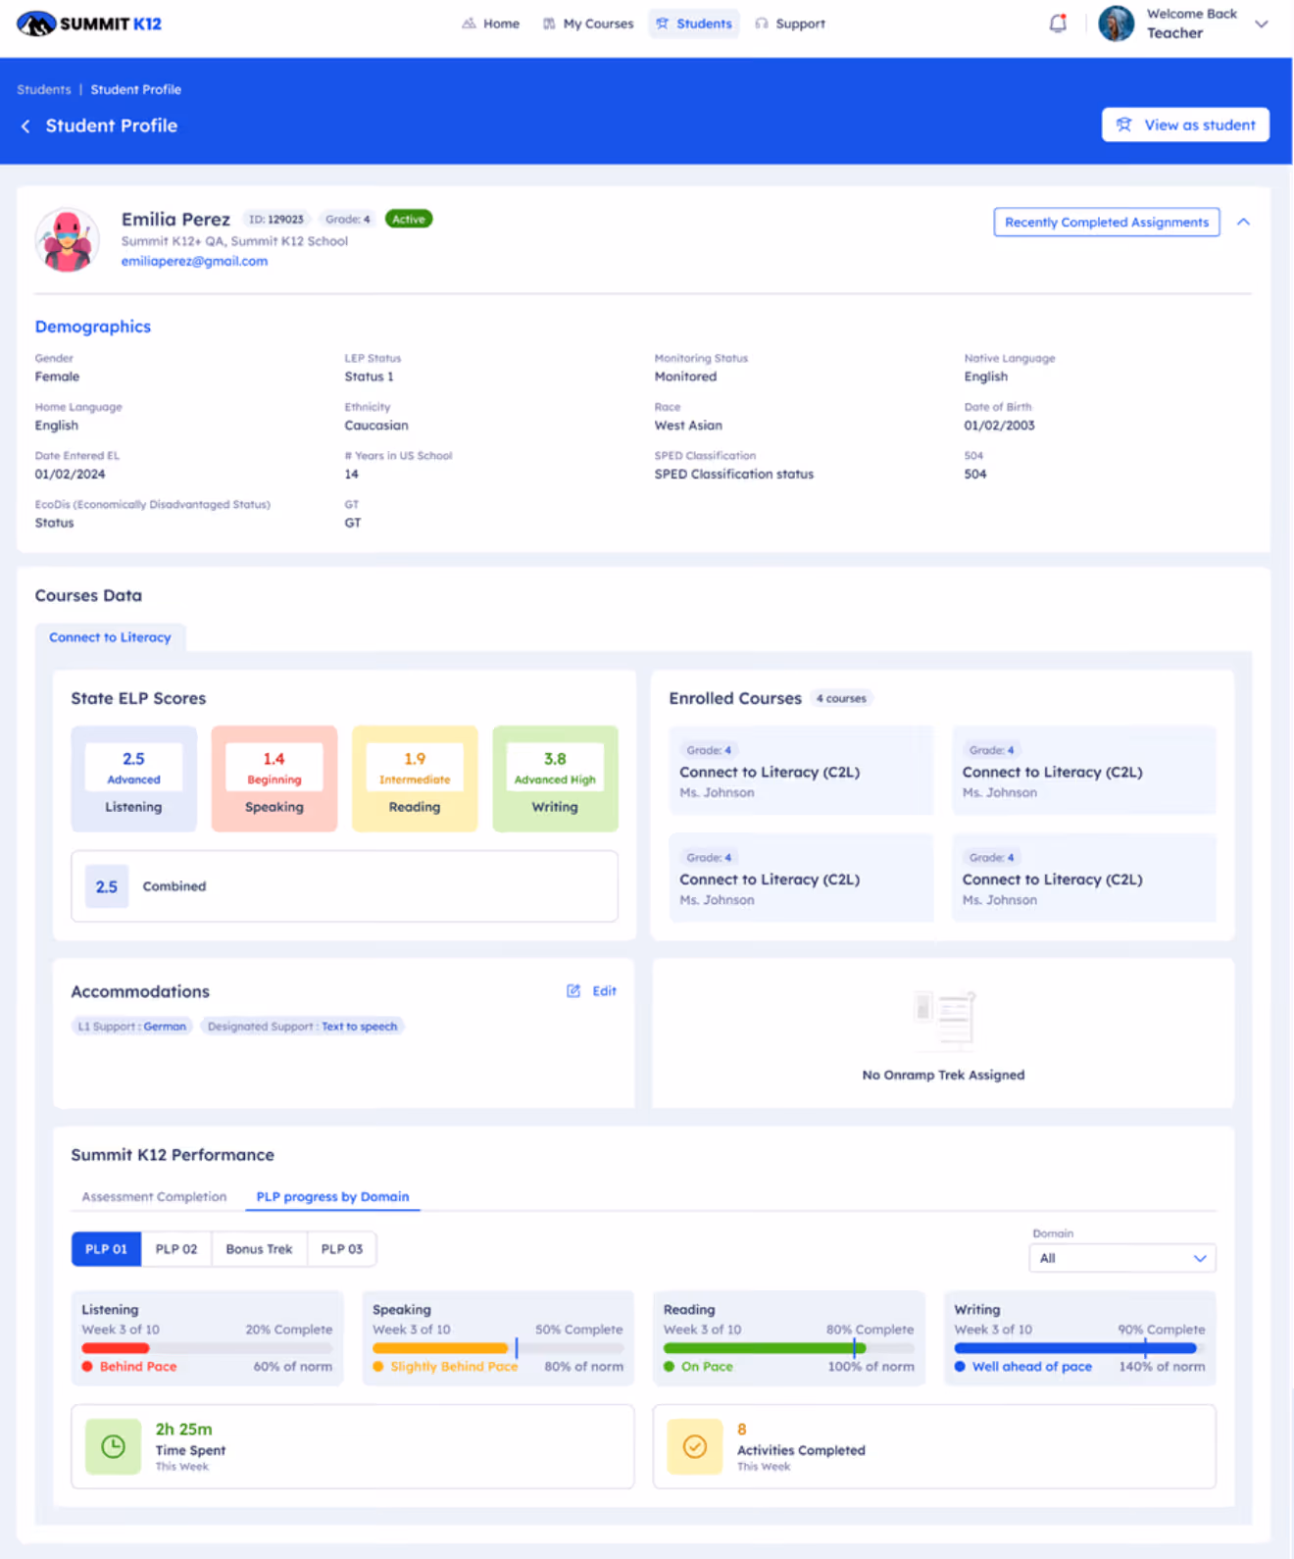The width and height of the screenshot is (1294, 1559).
Task: Click the Speaking 1.4 Beginning score card
Action: coord(274,779)
